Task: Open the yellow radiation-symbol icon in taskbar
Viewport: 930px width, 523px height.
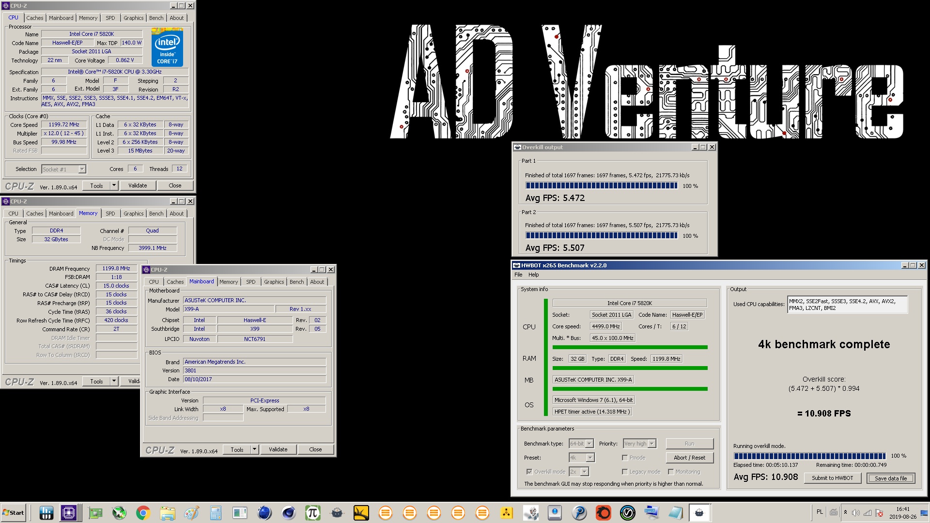Action: click(506, 512)
